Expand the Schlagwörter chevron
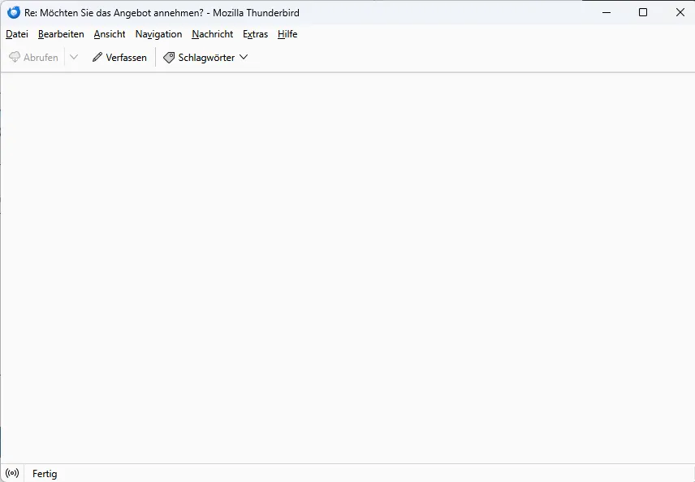Screen dimensions: 695x482 coord(244,57)
